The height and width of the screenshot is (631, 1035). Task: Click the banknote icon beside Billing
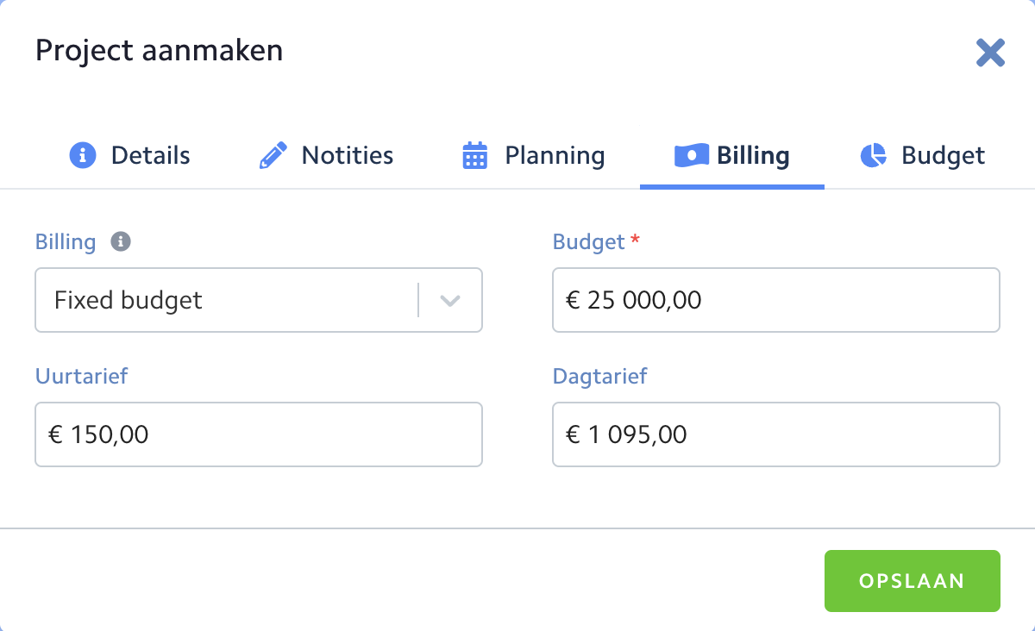pos(691,155)
